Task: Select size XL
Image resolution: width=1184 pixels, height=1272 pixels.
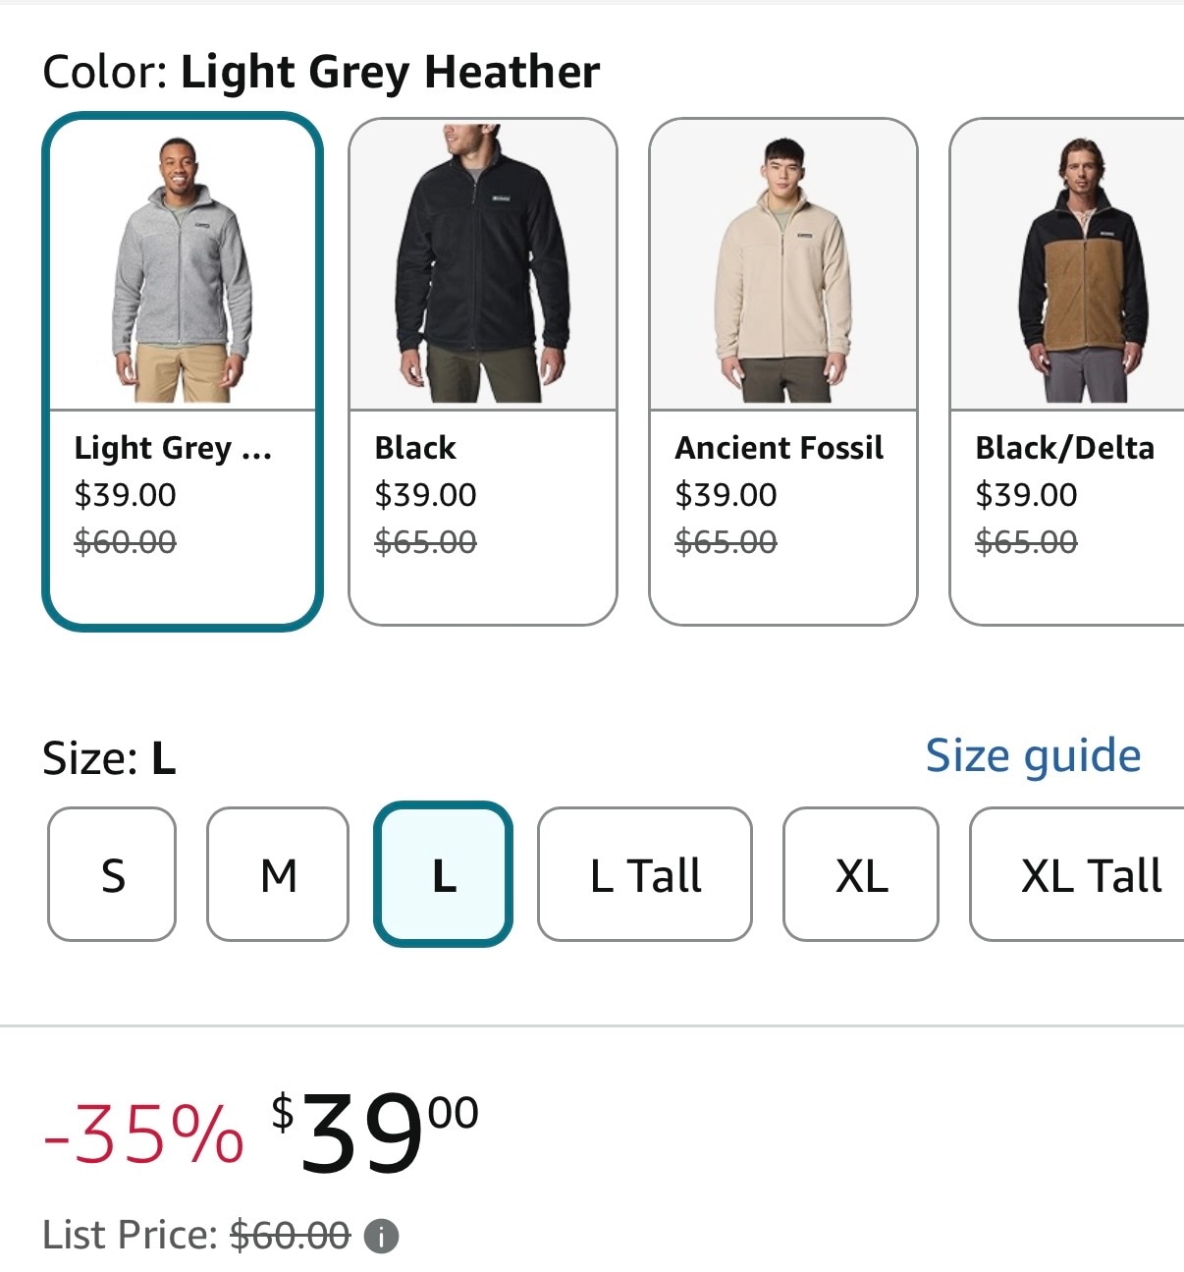Action: tap(861, 874)
